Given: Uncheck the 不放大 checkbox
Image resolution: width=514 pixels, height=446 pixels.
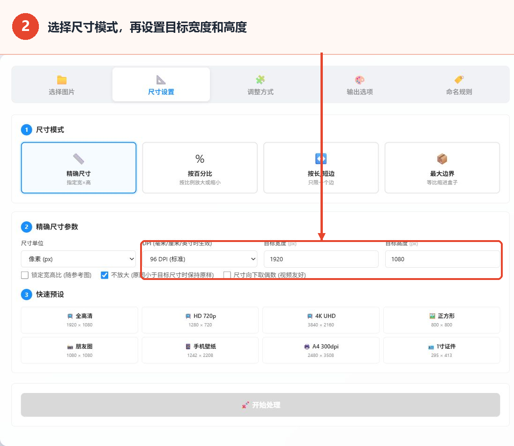Looking at the screenshot, I should (x=104, y=275).
